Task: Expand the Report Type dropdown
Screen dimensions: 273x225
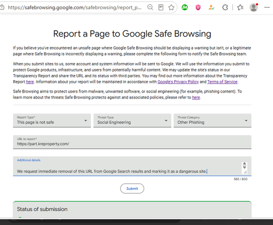Action: 52,120
